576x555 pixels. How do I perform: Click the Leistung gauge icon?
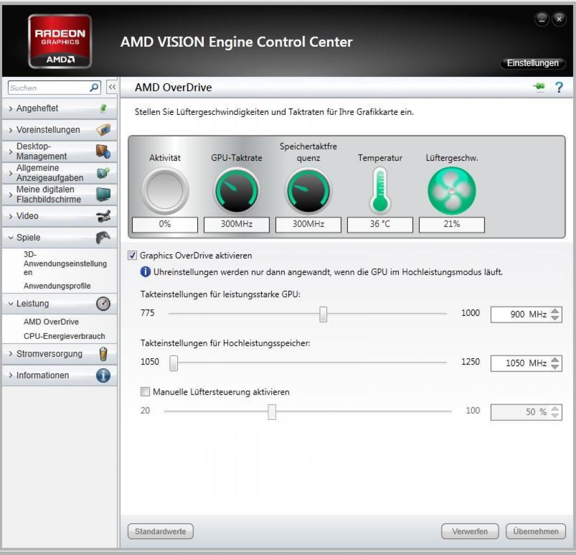103,304
